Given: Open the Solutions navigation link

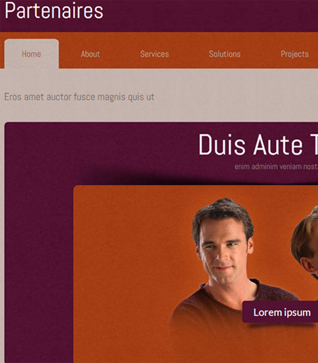Looking at the screenshot, I should point(224,54).
